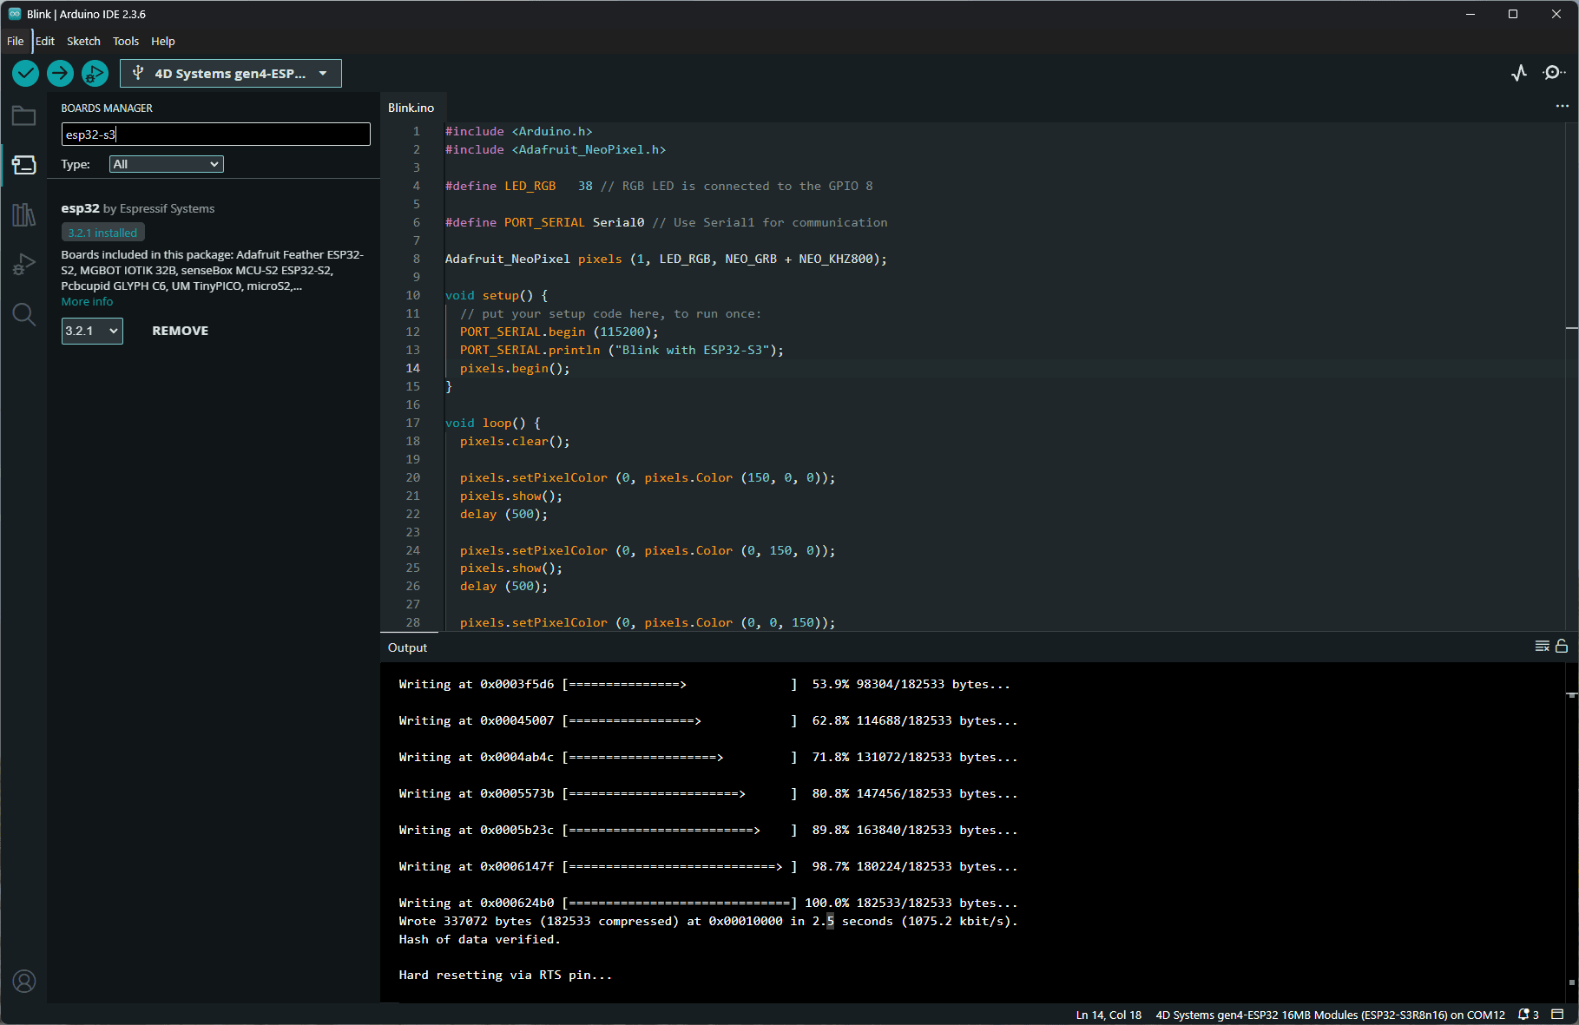Viewport: 1579px width, 1025px height.
Task: Select the Blink.ino editor tab
Action: pyautogui.click(x=411, y=108)
